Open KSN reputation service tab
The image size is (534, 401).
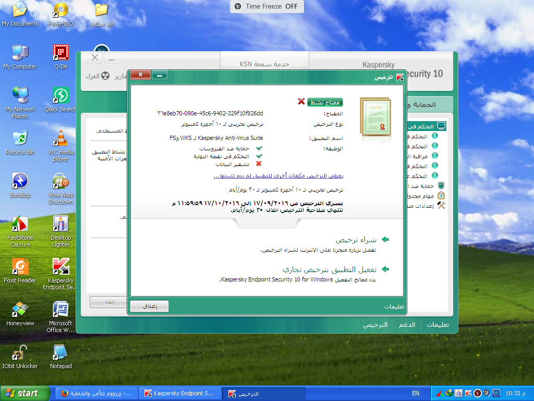264,64
